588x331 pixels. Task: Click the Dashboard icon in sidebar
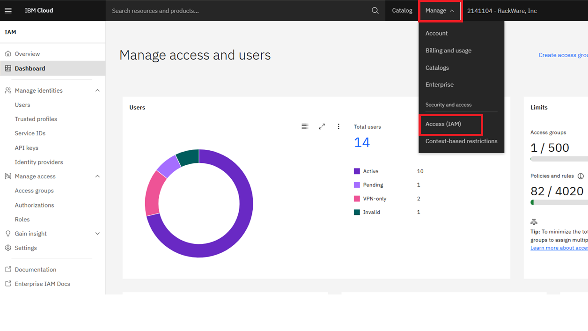coord(8,68)
